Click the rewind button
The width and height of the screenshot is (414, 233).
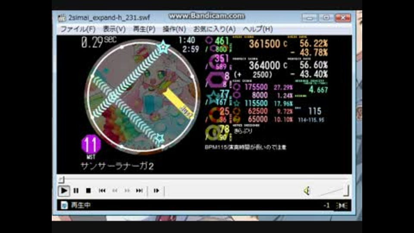point(115,191)
